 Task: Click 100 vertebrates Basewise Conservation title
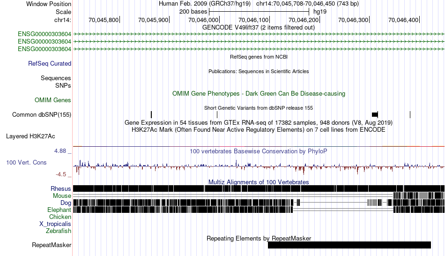tap(259, 151)
